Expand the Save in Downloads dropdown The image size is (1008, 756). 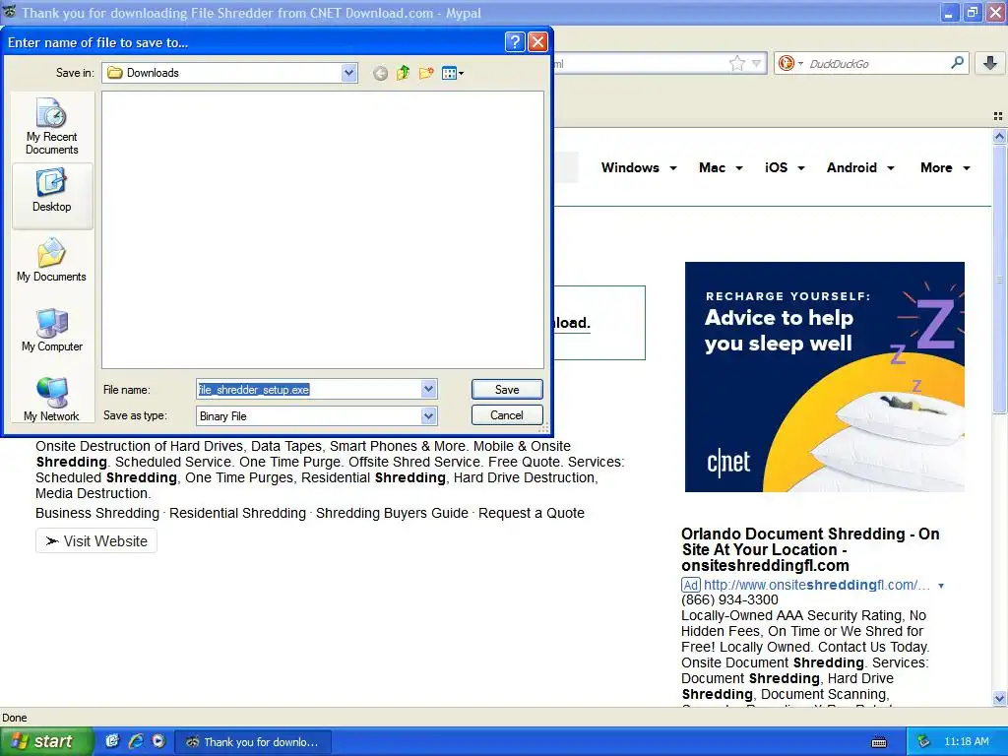[348, 73]
